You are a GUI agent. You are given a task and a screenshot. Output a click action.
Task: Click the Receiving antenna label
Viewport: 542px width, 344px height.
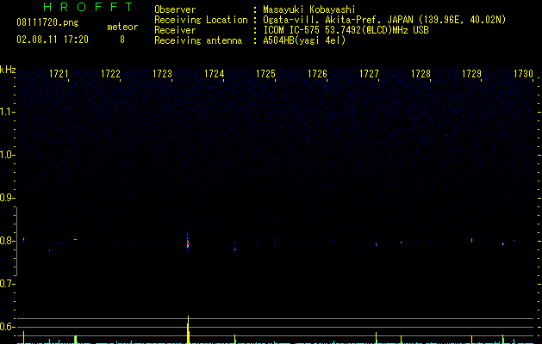tap(198, 40)
